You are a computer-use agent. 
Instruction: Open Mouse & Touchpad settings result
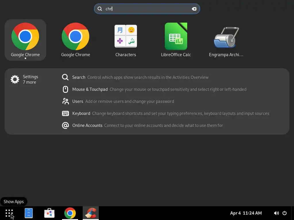pos(154,89)
